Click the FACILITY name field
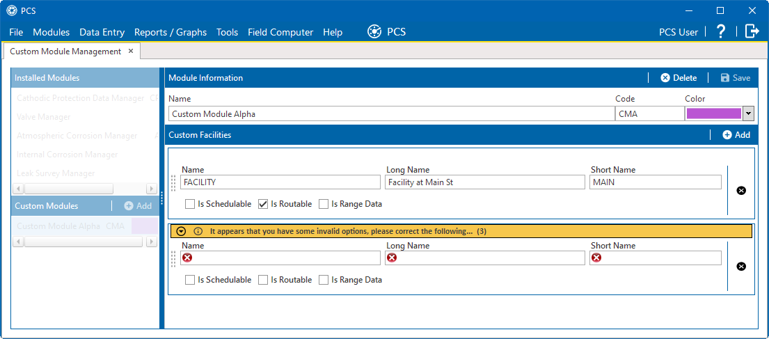The image size is (769, 339). tap(280, 182)
